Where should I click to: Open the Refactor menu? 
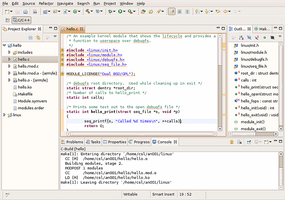click(46, 4)
